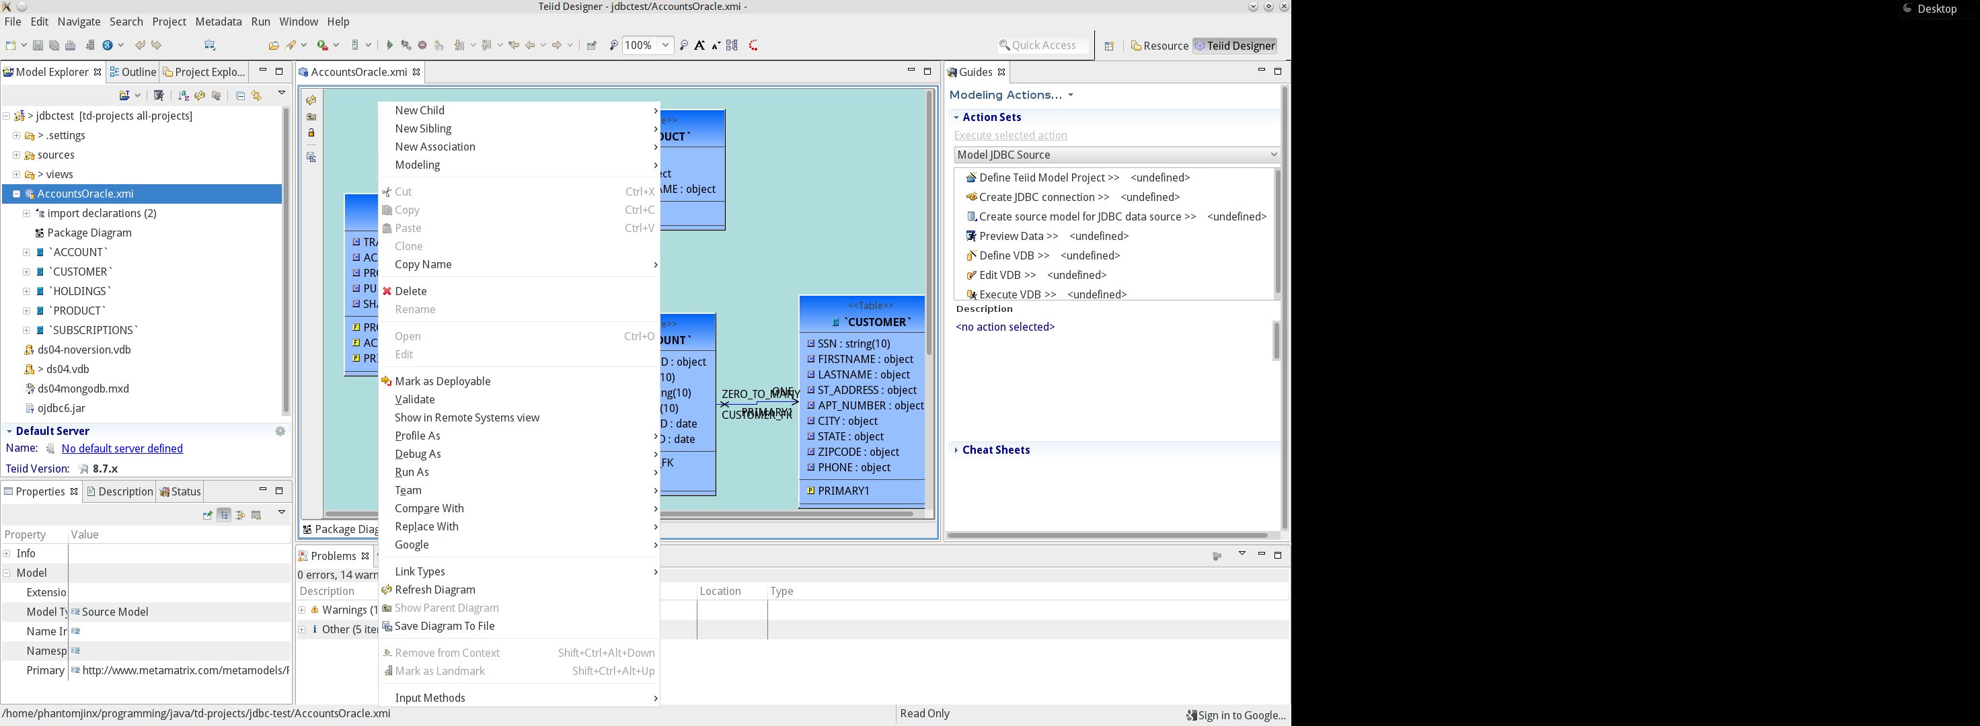Click the No default server defined link
This screenshot has width=1980, height=726.
coord(122,448)
